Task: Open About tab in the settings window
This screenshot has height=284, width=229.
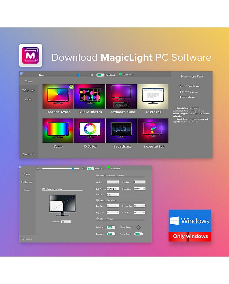Action: point(27,190)
